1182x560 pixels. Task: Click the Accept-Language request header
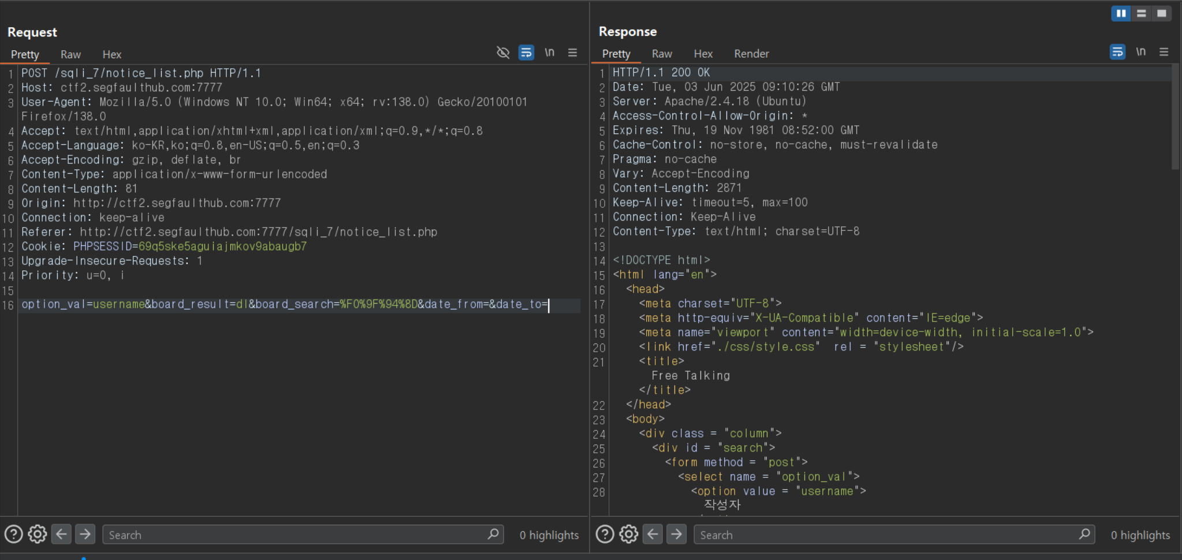click(191, 145)
